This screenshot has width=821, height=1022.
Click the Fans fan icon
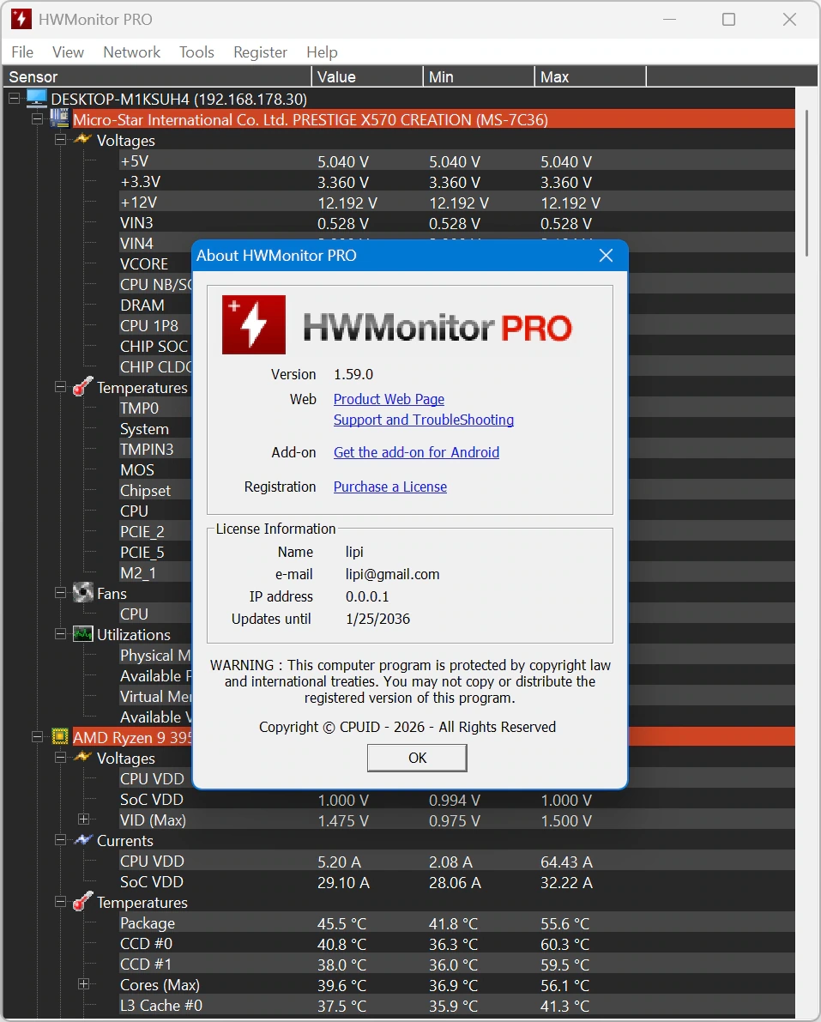click(82, 593)
